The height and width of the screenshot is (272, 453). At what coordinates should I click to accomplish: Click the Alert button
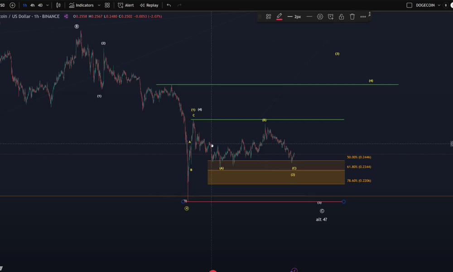(126, 5)
